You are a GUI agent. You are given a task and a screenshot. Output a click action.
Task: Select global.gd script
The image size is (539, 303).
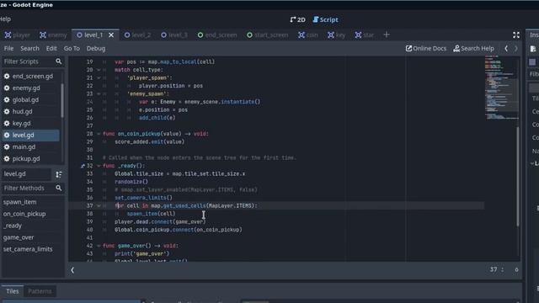tap(31, 99)
